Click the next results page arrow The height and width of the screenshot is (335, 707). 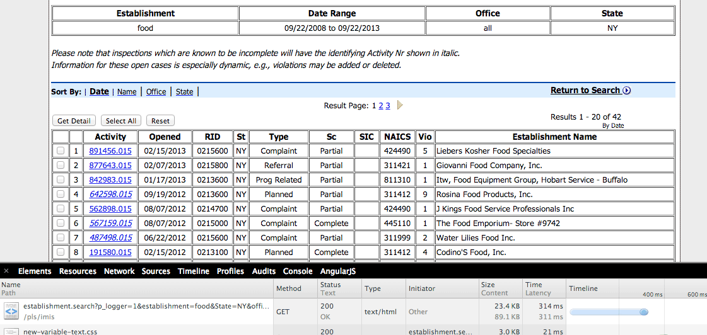(400, 105)
